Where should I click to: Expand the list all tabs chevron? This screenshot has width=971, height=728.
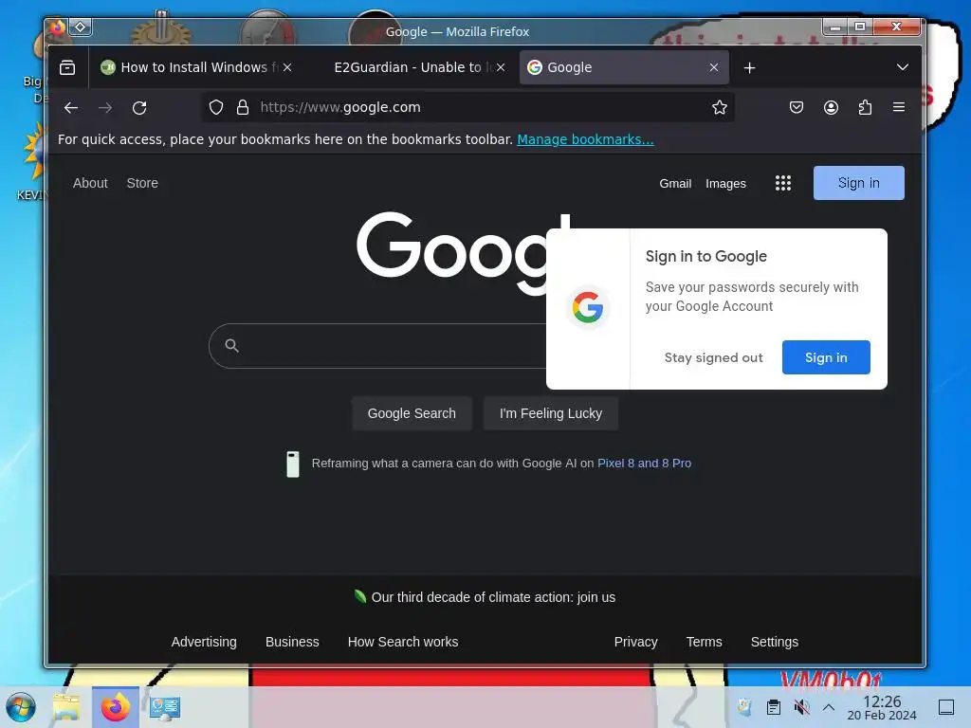click(x=903, y=67)
